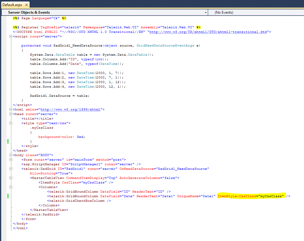
Task: Collapse the script runat server block
Action: pos(11,37)
